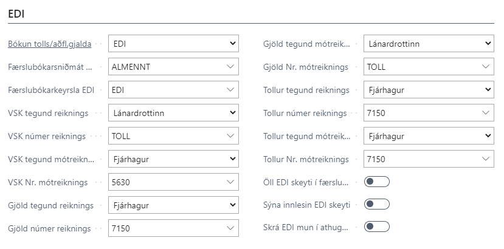Expand VSK Nr. mótreiknings 5630 chevron
504x249 pixels.
click(230, 182)
